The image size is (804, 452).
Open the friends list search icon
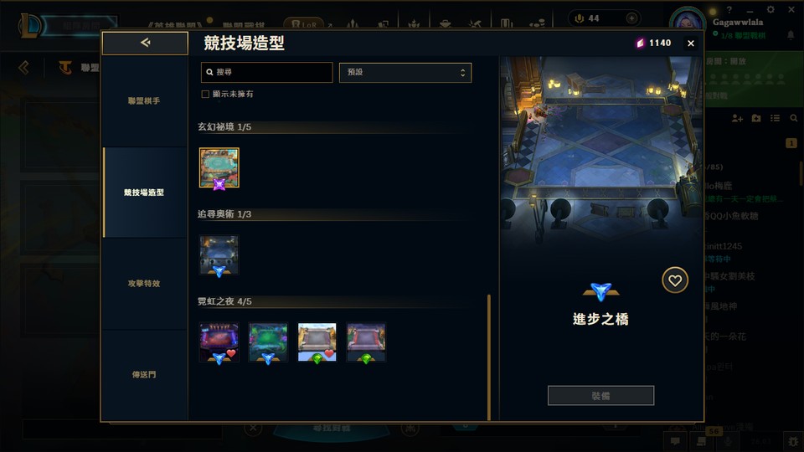pyautogui.click(x=794, y=118)
